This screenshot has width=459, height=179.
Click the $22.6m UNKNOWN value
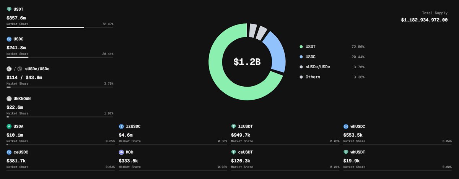click(x=15, y=107)
